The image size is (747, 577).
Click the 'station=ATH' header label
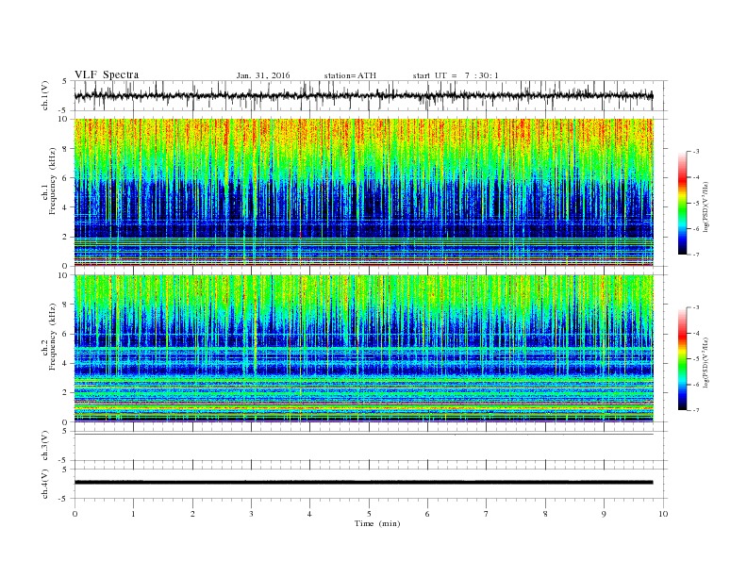[x=350, y=75]
